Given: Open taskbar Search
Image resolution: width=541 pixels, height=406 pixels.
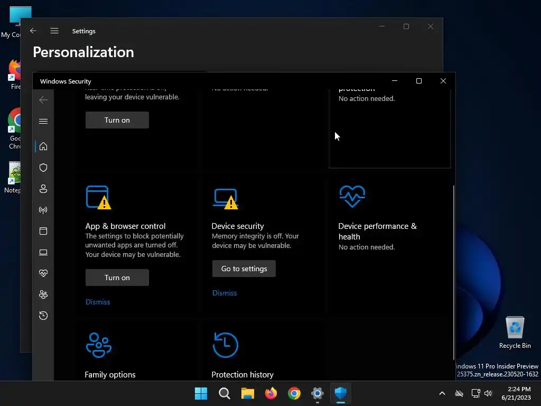Looking at the screenshot, I should click(224, 393).
